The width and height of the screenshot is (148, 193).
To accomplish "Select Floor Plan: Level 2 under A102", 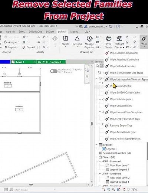I will pyautogui.click(x=119, y=178).
